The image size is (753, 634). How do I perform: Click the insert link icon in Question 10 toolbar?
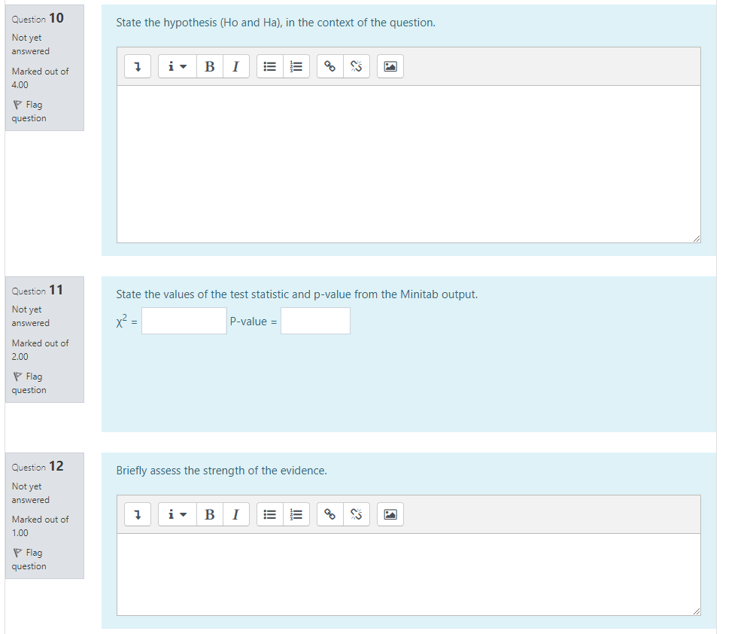(329, 66)
